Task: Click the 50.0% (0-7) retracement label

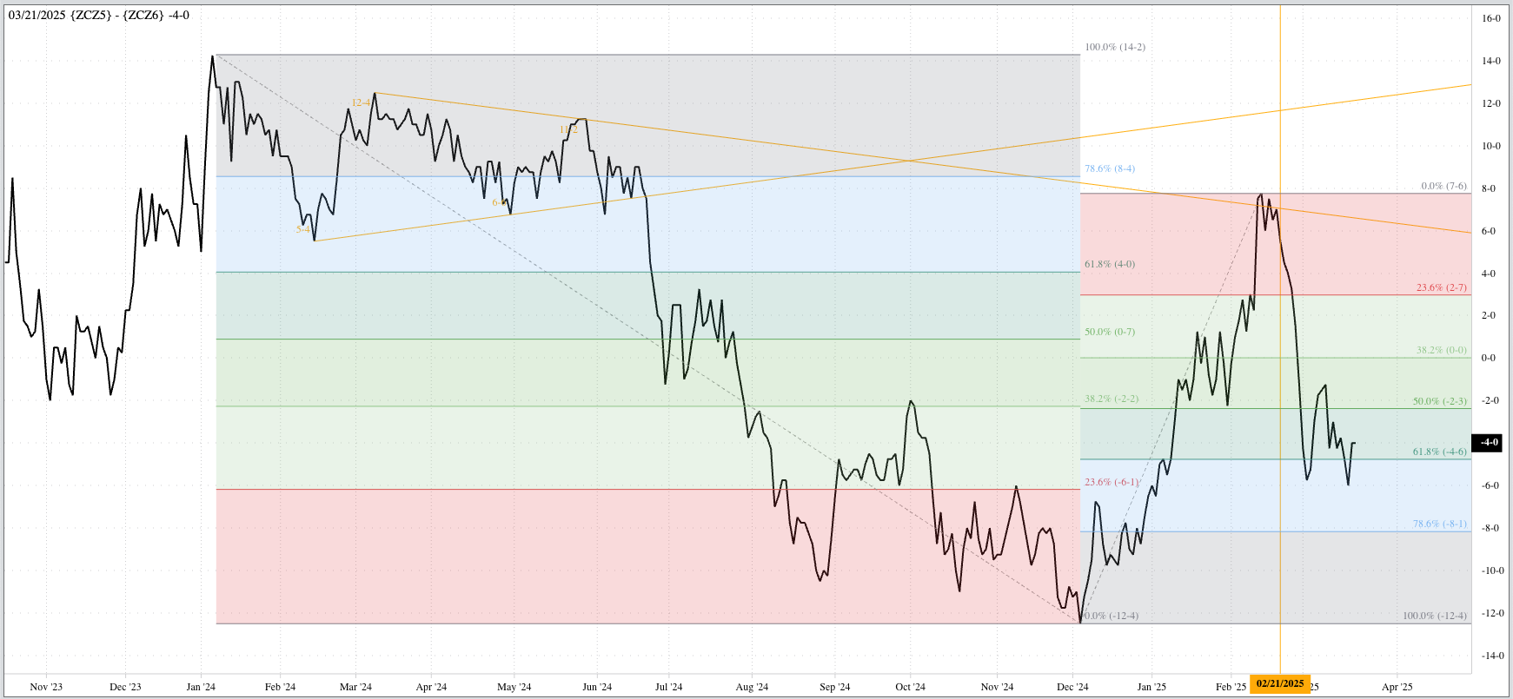Action: coord(1109,332)
